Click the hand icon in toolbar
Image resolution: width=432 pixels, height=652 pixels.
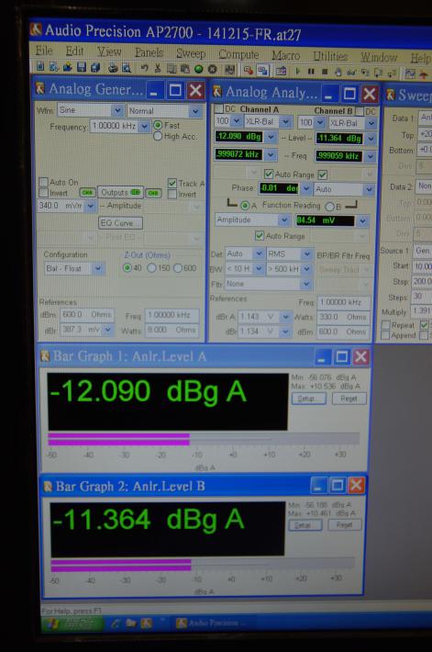[x=338, y=73]
